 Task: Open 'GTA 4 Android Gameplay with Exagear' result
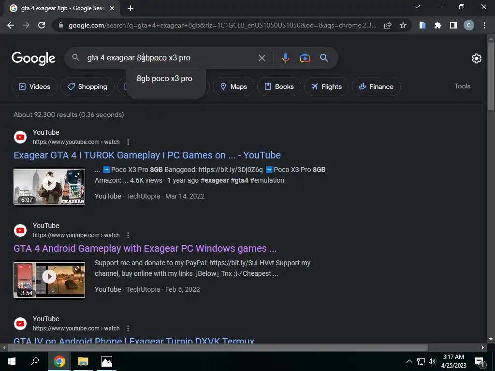click(x=145, y=249)
